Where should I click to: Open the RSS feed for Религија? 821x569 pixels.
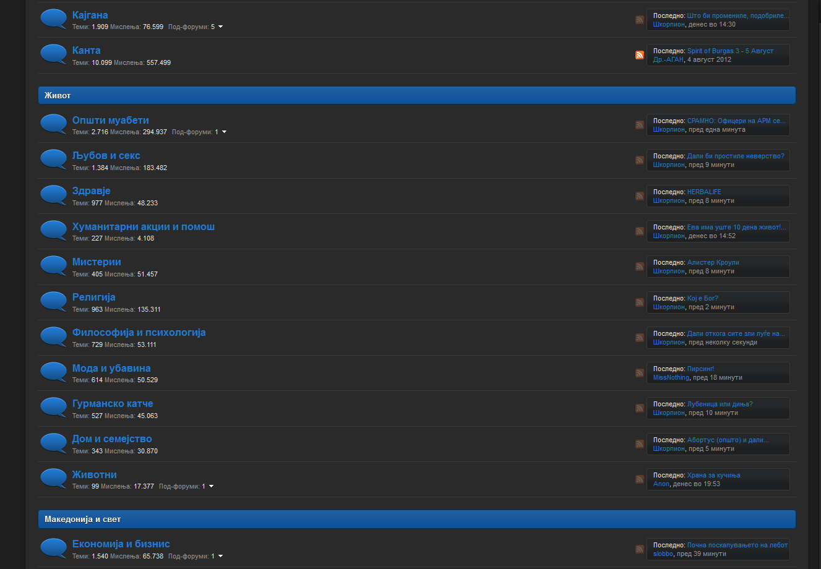(640, 302)
